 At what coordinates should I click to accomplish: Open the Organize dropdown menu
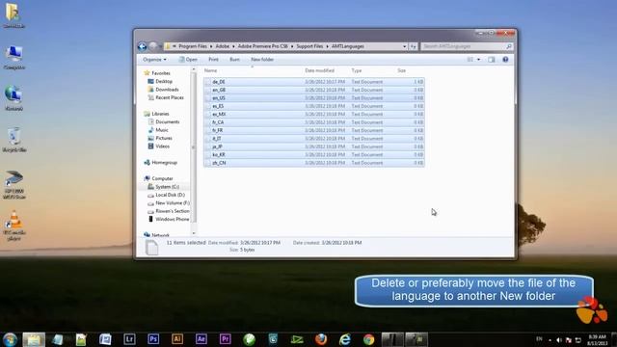(154, 60)
